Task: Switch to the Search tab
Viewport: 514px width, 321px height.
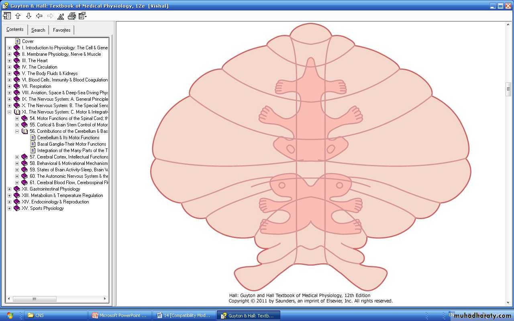Action: 38,30
